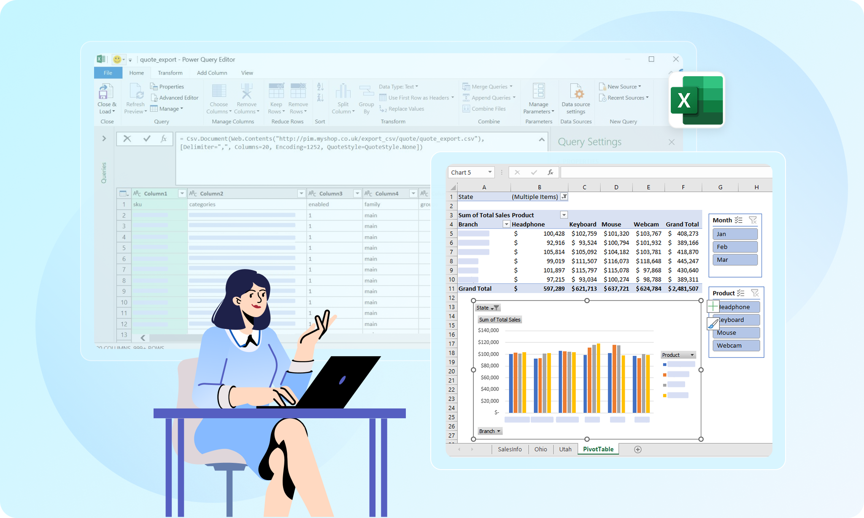Viewport: 864px width, 518px height.
Task: Click the Remove Rows icon
Action: click(x=298, y=91)
